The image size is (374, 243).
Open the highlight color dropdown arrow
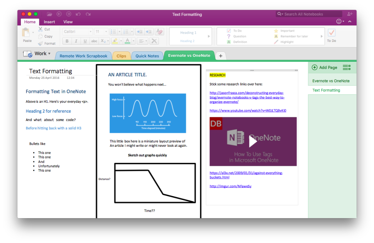click(121, 41)
